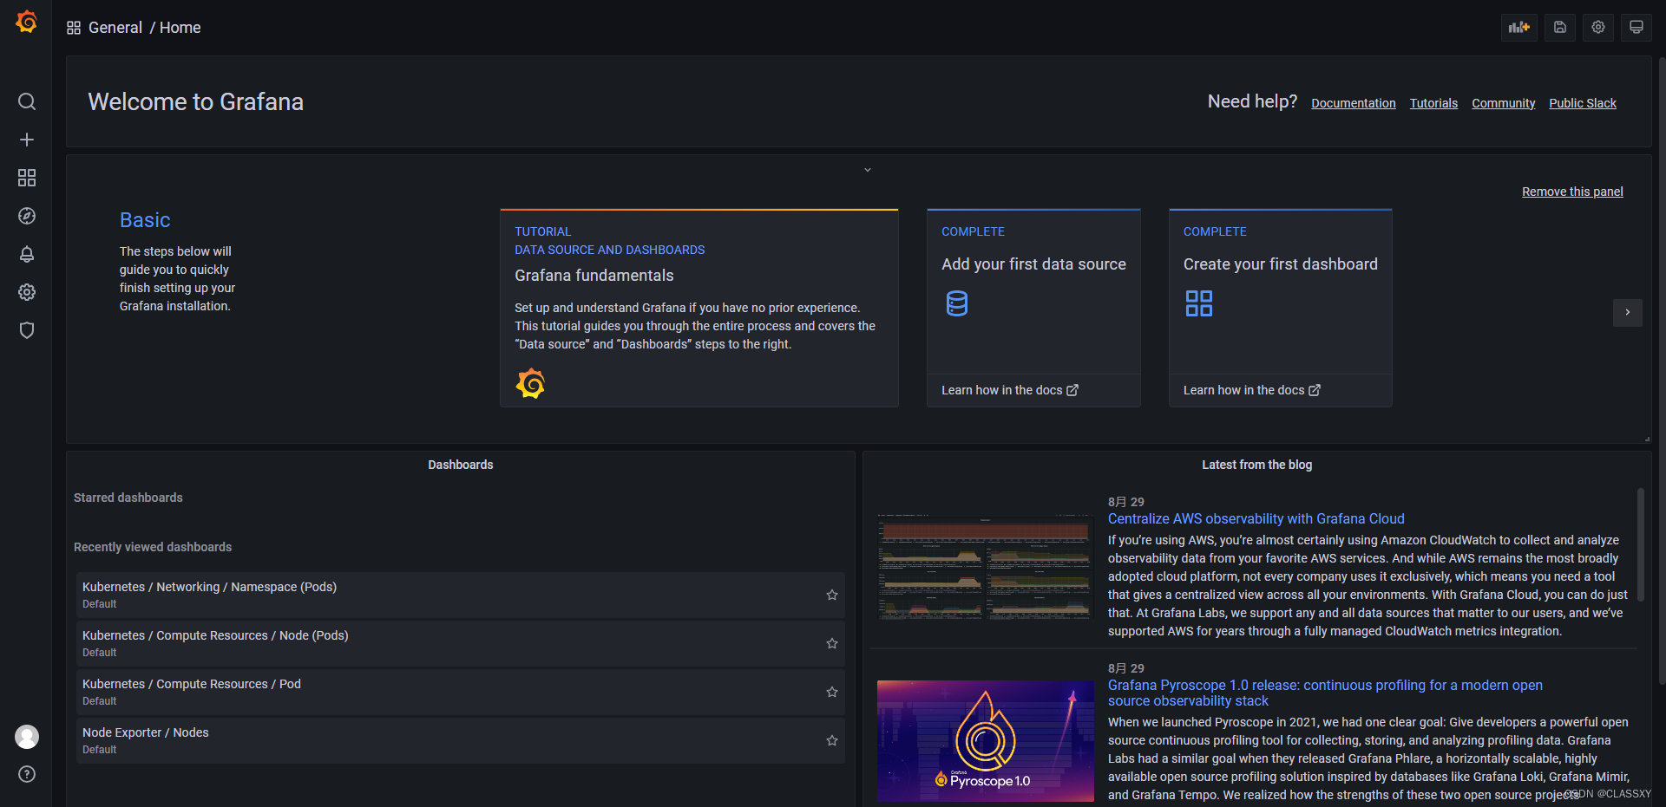Open Node Exporter / Nodes dashboard

[x=460, y=740]
